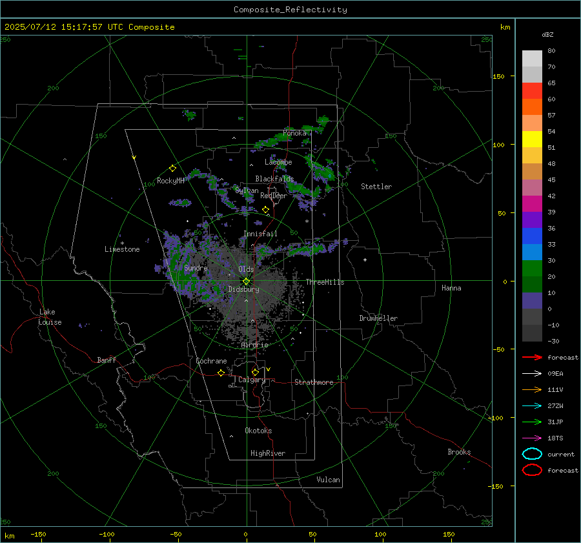This screenshot has width=581, height=543.
Task: Click the Olds label
Action: pos(246,269)
